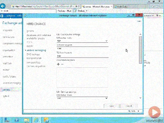
Task: Switch to the servers - Microsoft Exchange tab
Action: (97, 6)
